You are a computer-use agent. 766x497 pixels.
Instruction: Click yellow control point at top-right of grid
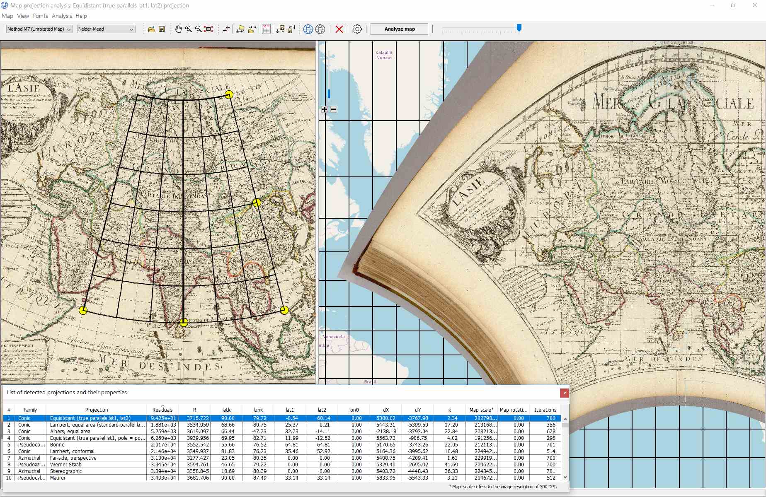tap(229, 94)
